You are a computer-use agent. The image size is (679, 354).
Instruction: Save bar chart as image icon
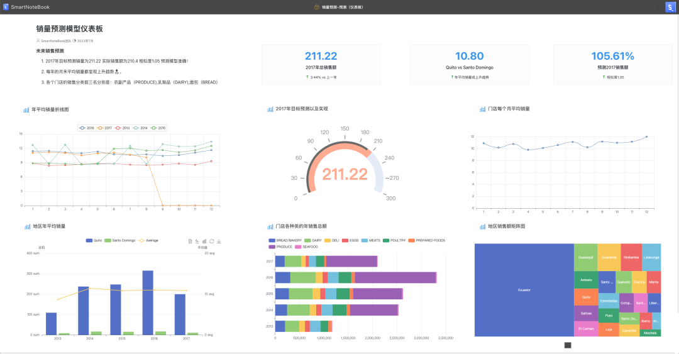[x=219, y=241]
